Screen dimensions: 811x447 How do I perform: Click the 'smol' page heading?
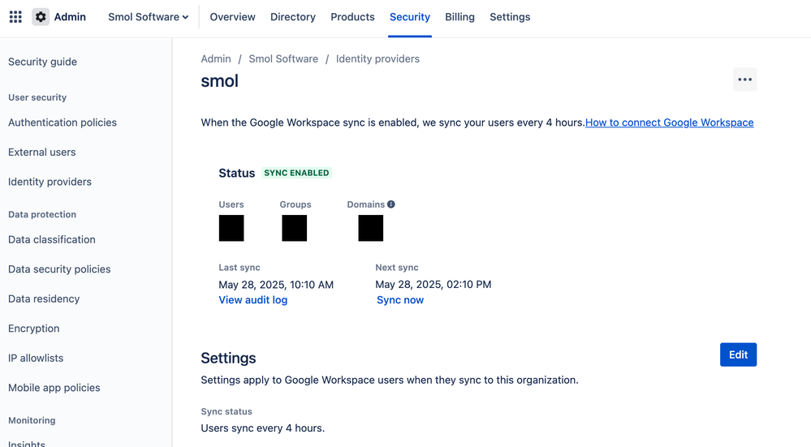click(220, 81)
